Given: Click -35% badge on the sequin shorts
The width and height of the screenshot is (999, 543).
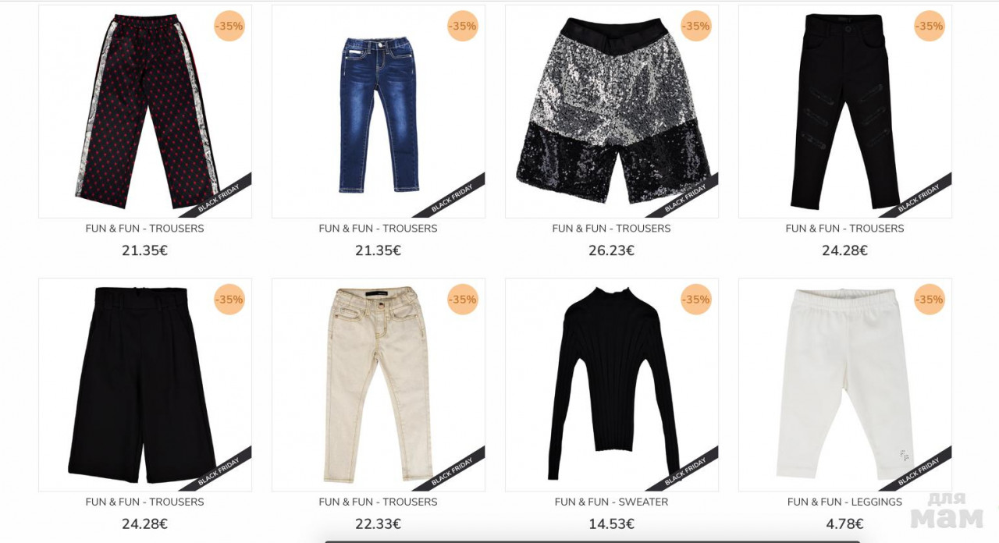Looking at the screenshot, I should pos(696,26).
